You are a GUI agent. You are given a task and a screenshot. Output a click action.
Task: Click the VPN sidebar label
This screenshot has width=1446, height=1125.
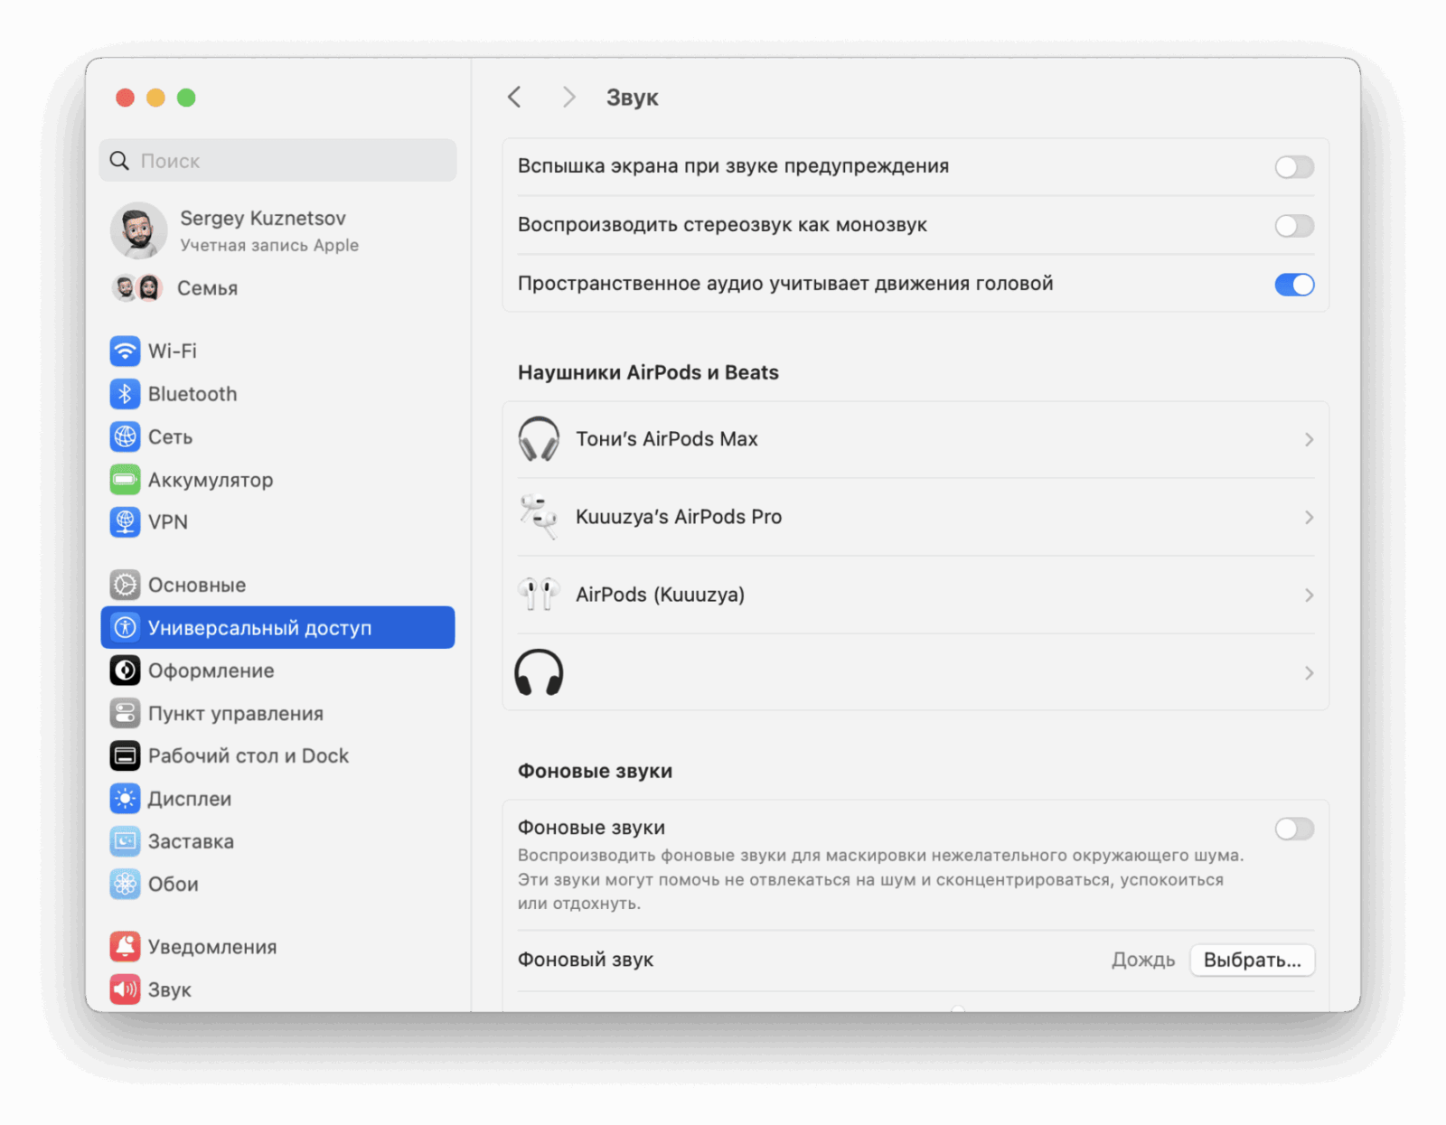click(168, 521)
